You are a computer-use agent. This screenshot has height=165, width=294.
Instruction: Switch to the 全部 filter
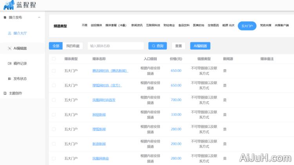[56, 46]
